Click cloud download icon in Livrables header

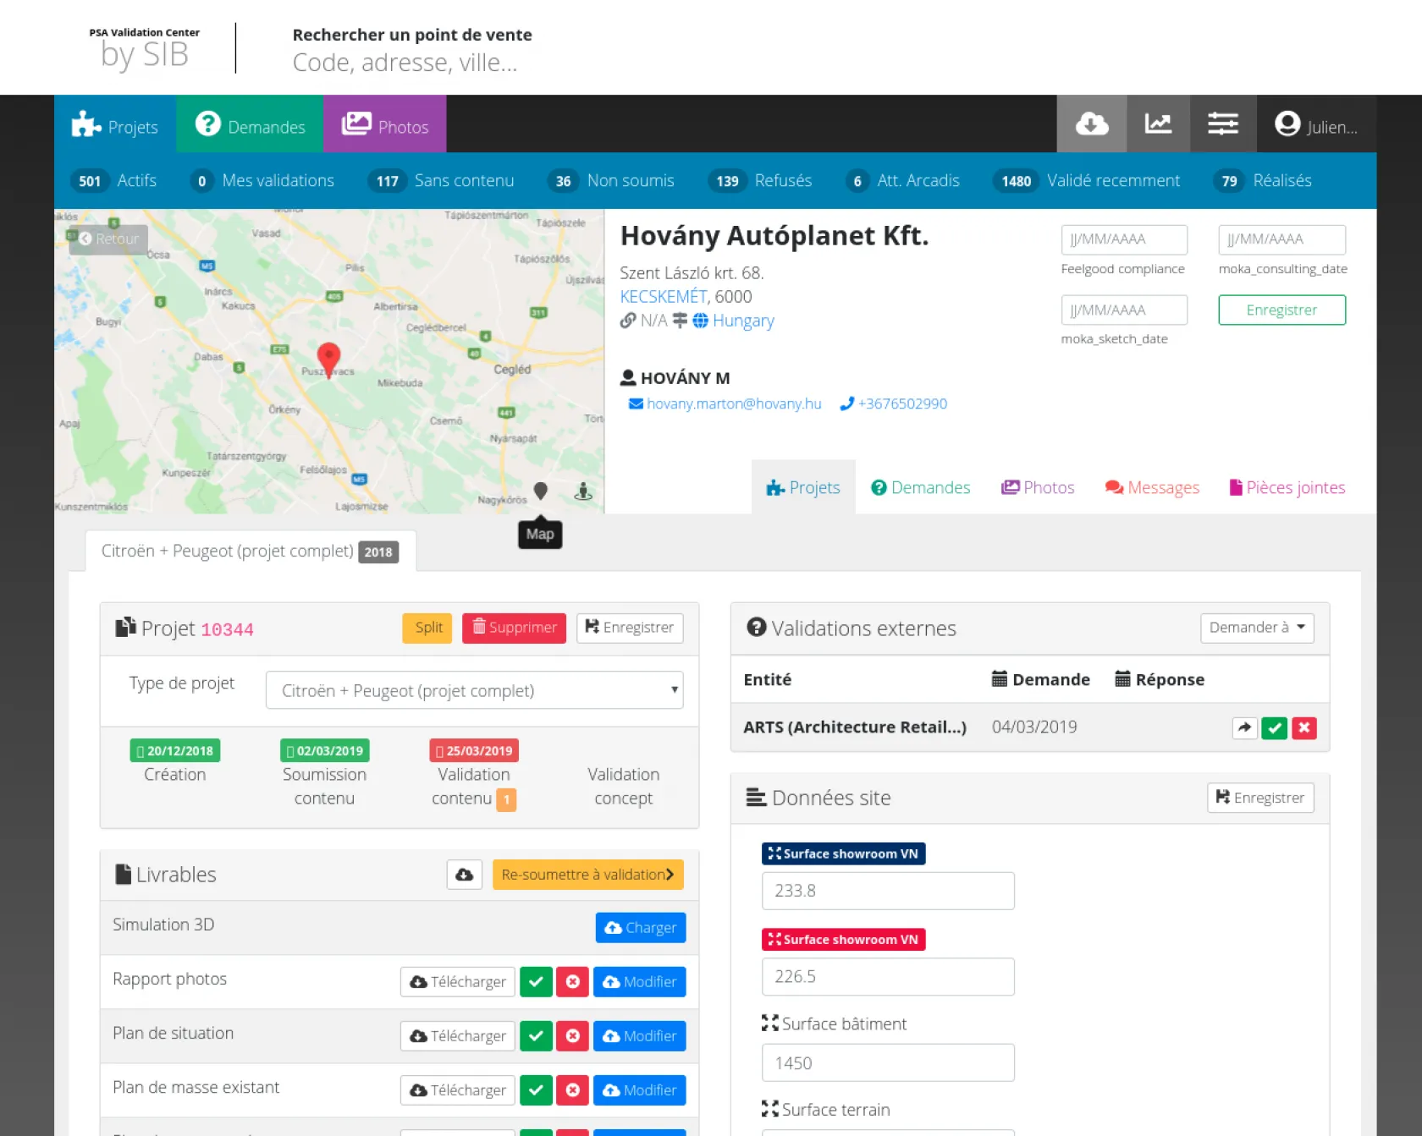click(x=464, y=875)
